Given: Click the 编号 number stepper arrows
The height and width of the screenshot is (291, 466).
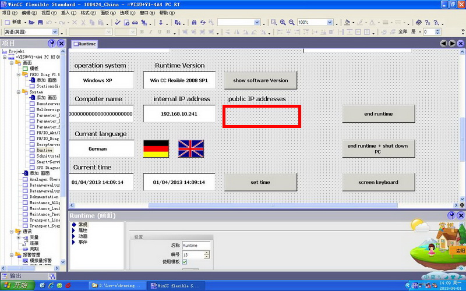Looking at the screenshot, I should (x=207, y=254).
